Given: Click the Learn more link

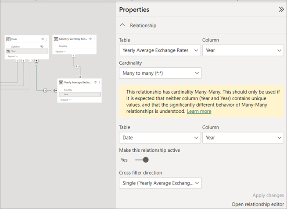Looking at the screenshot, I should [x=199, y=111].
